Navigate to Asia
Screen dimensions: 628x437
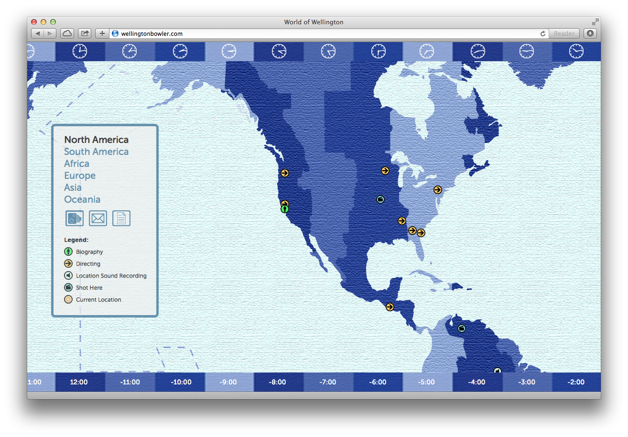pos(73,187)
